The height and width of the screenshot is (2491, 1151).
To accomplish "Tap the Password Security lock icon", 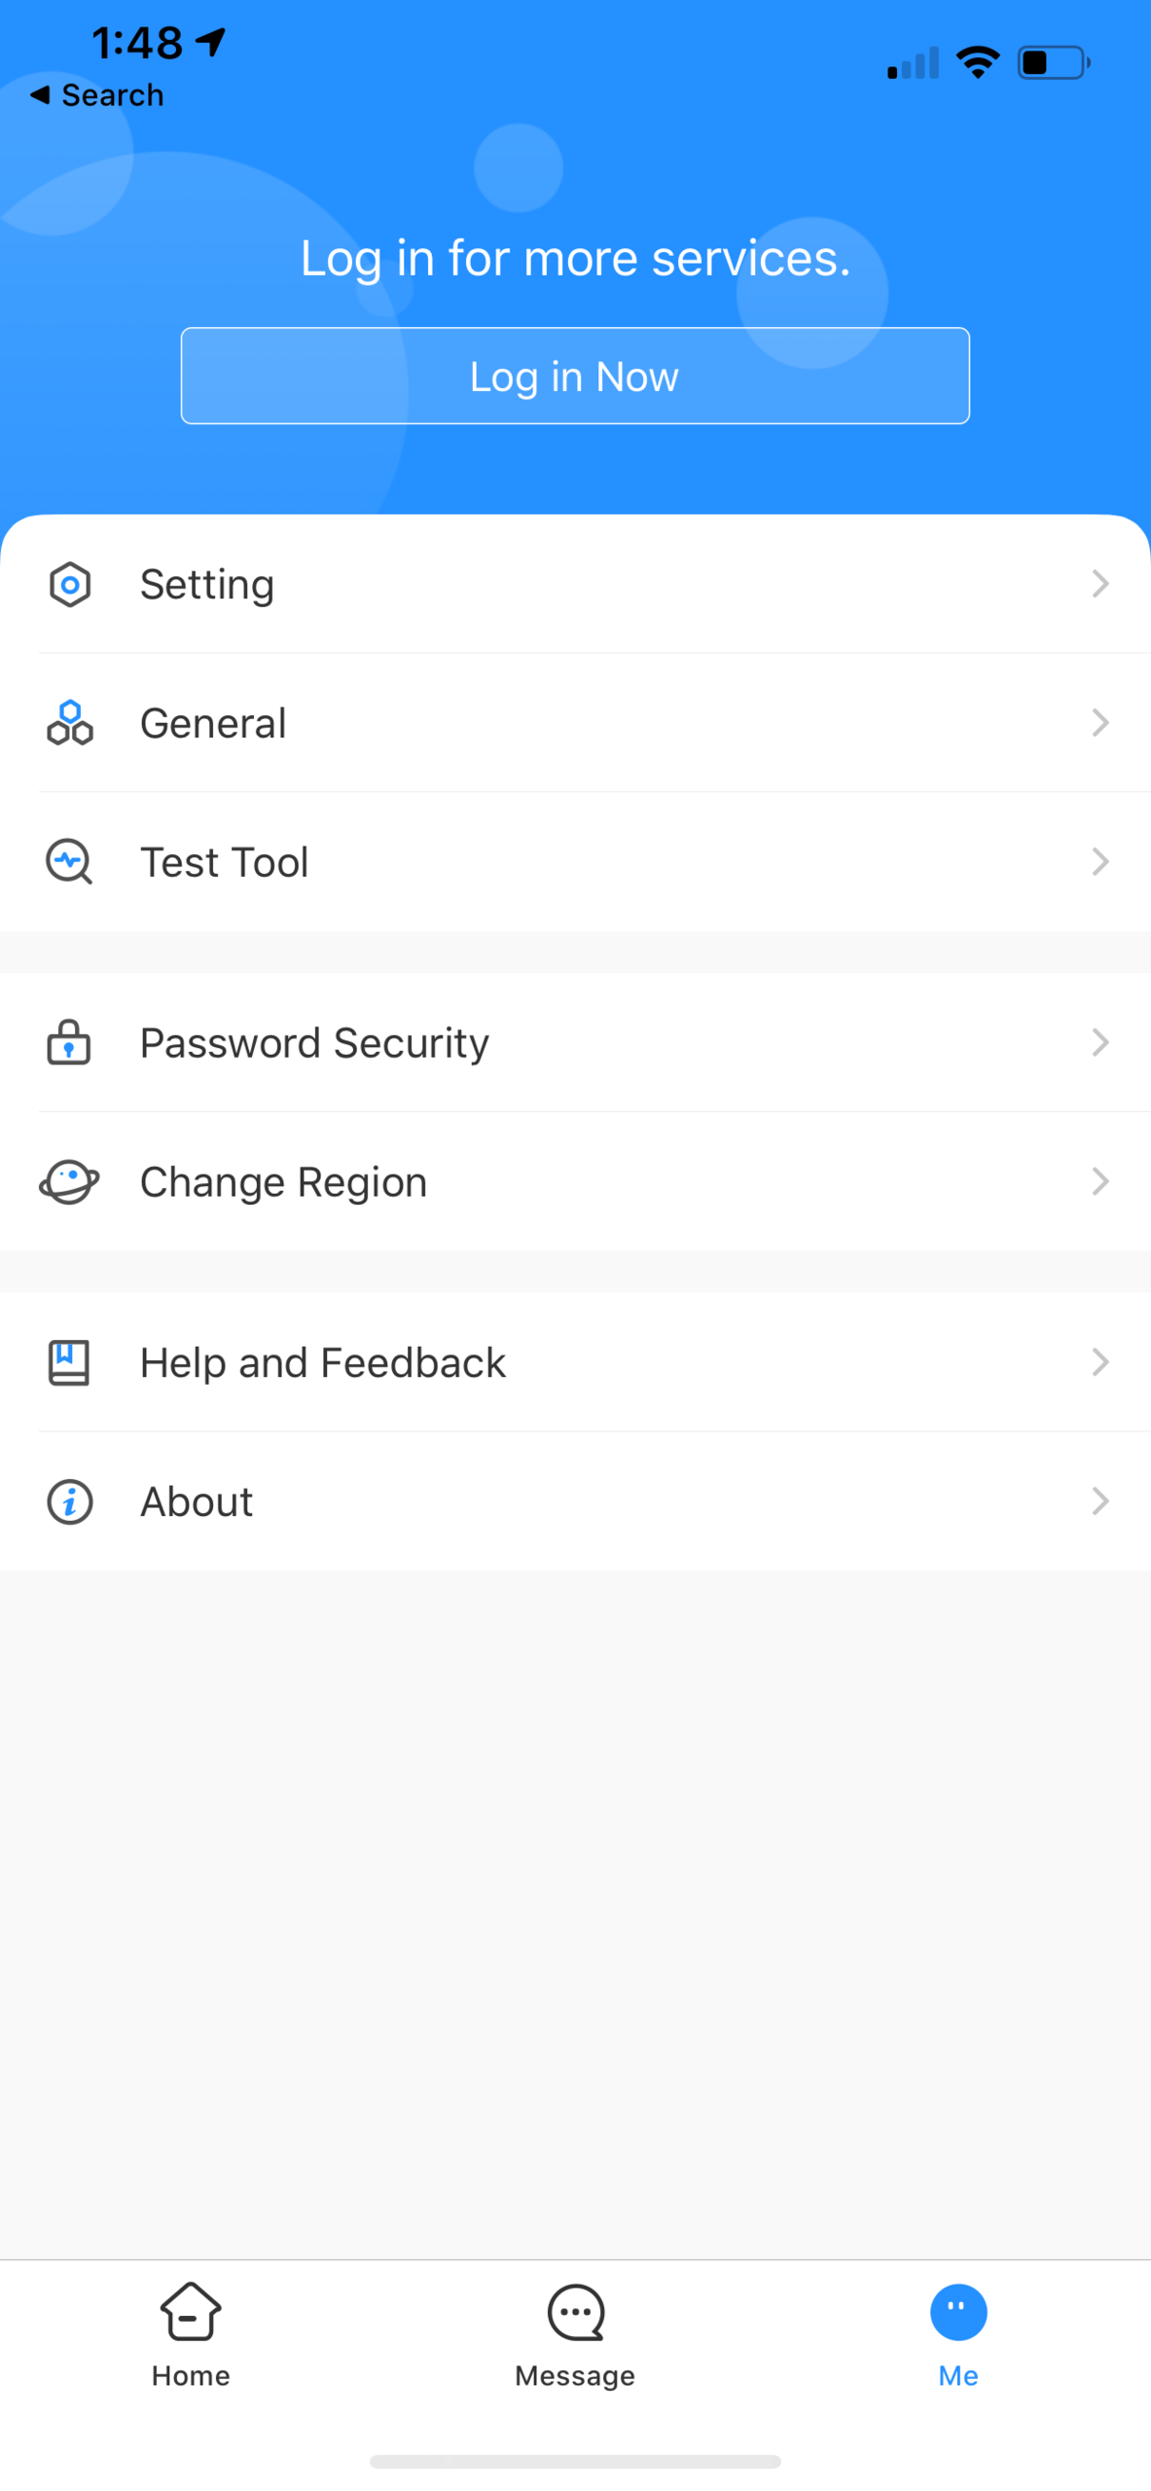I will coord(70,1042).
